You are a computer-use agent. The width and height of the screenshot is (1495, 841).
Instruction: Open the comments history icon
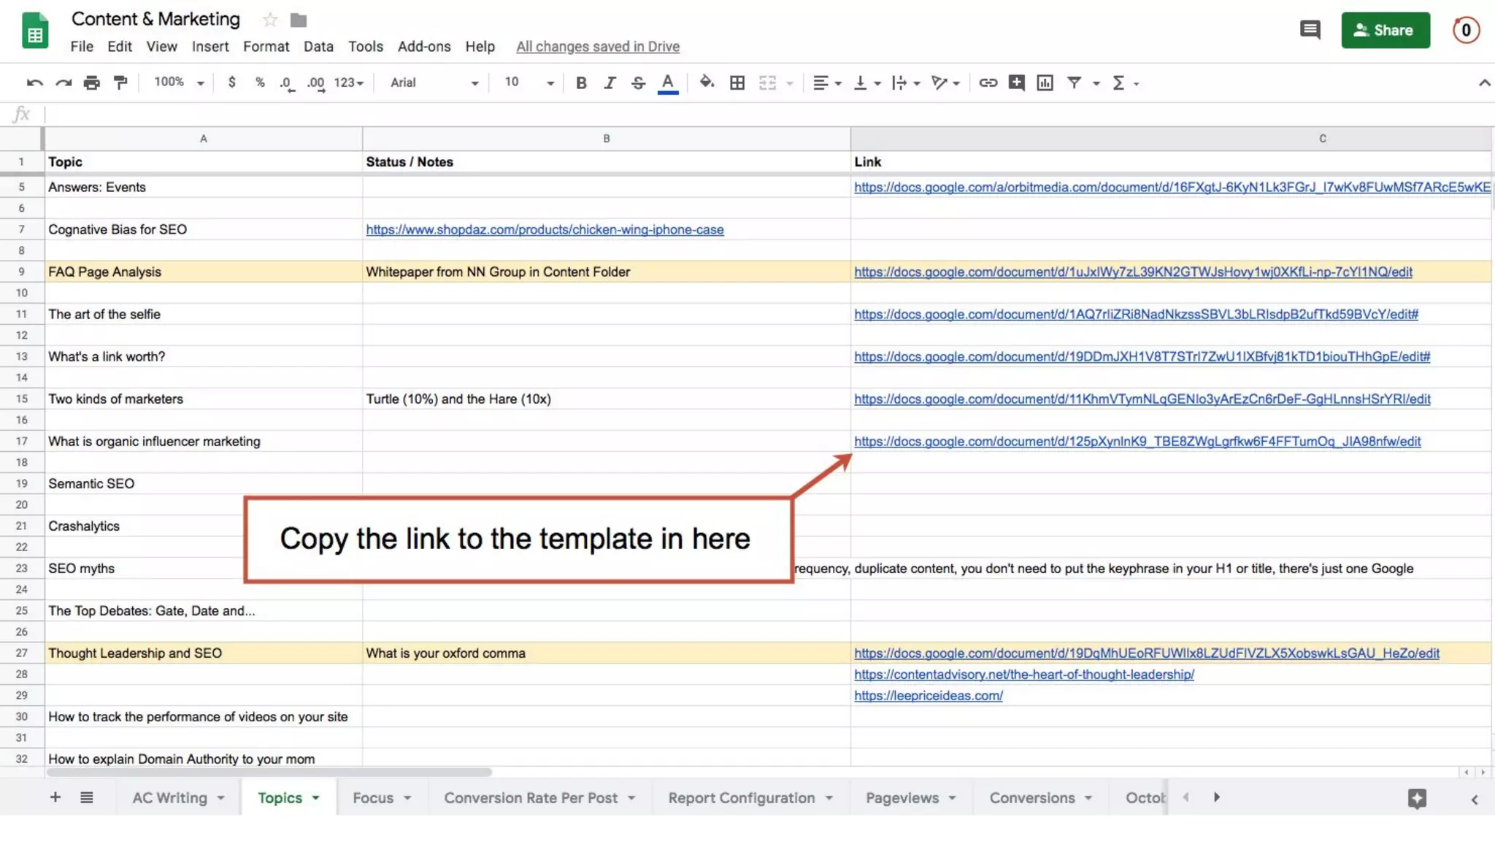(x=1310, y=30)
